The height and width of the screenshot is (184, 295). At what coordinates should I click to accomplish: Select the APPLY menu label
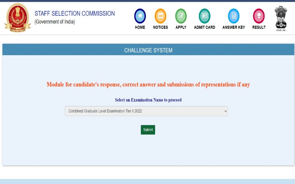point(181,27)
